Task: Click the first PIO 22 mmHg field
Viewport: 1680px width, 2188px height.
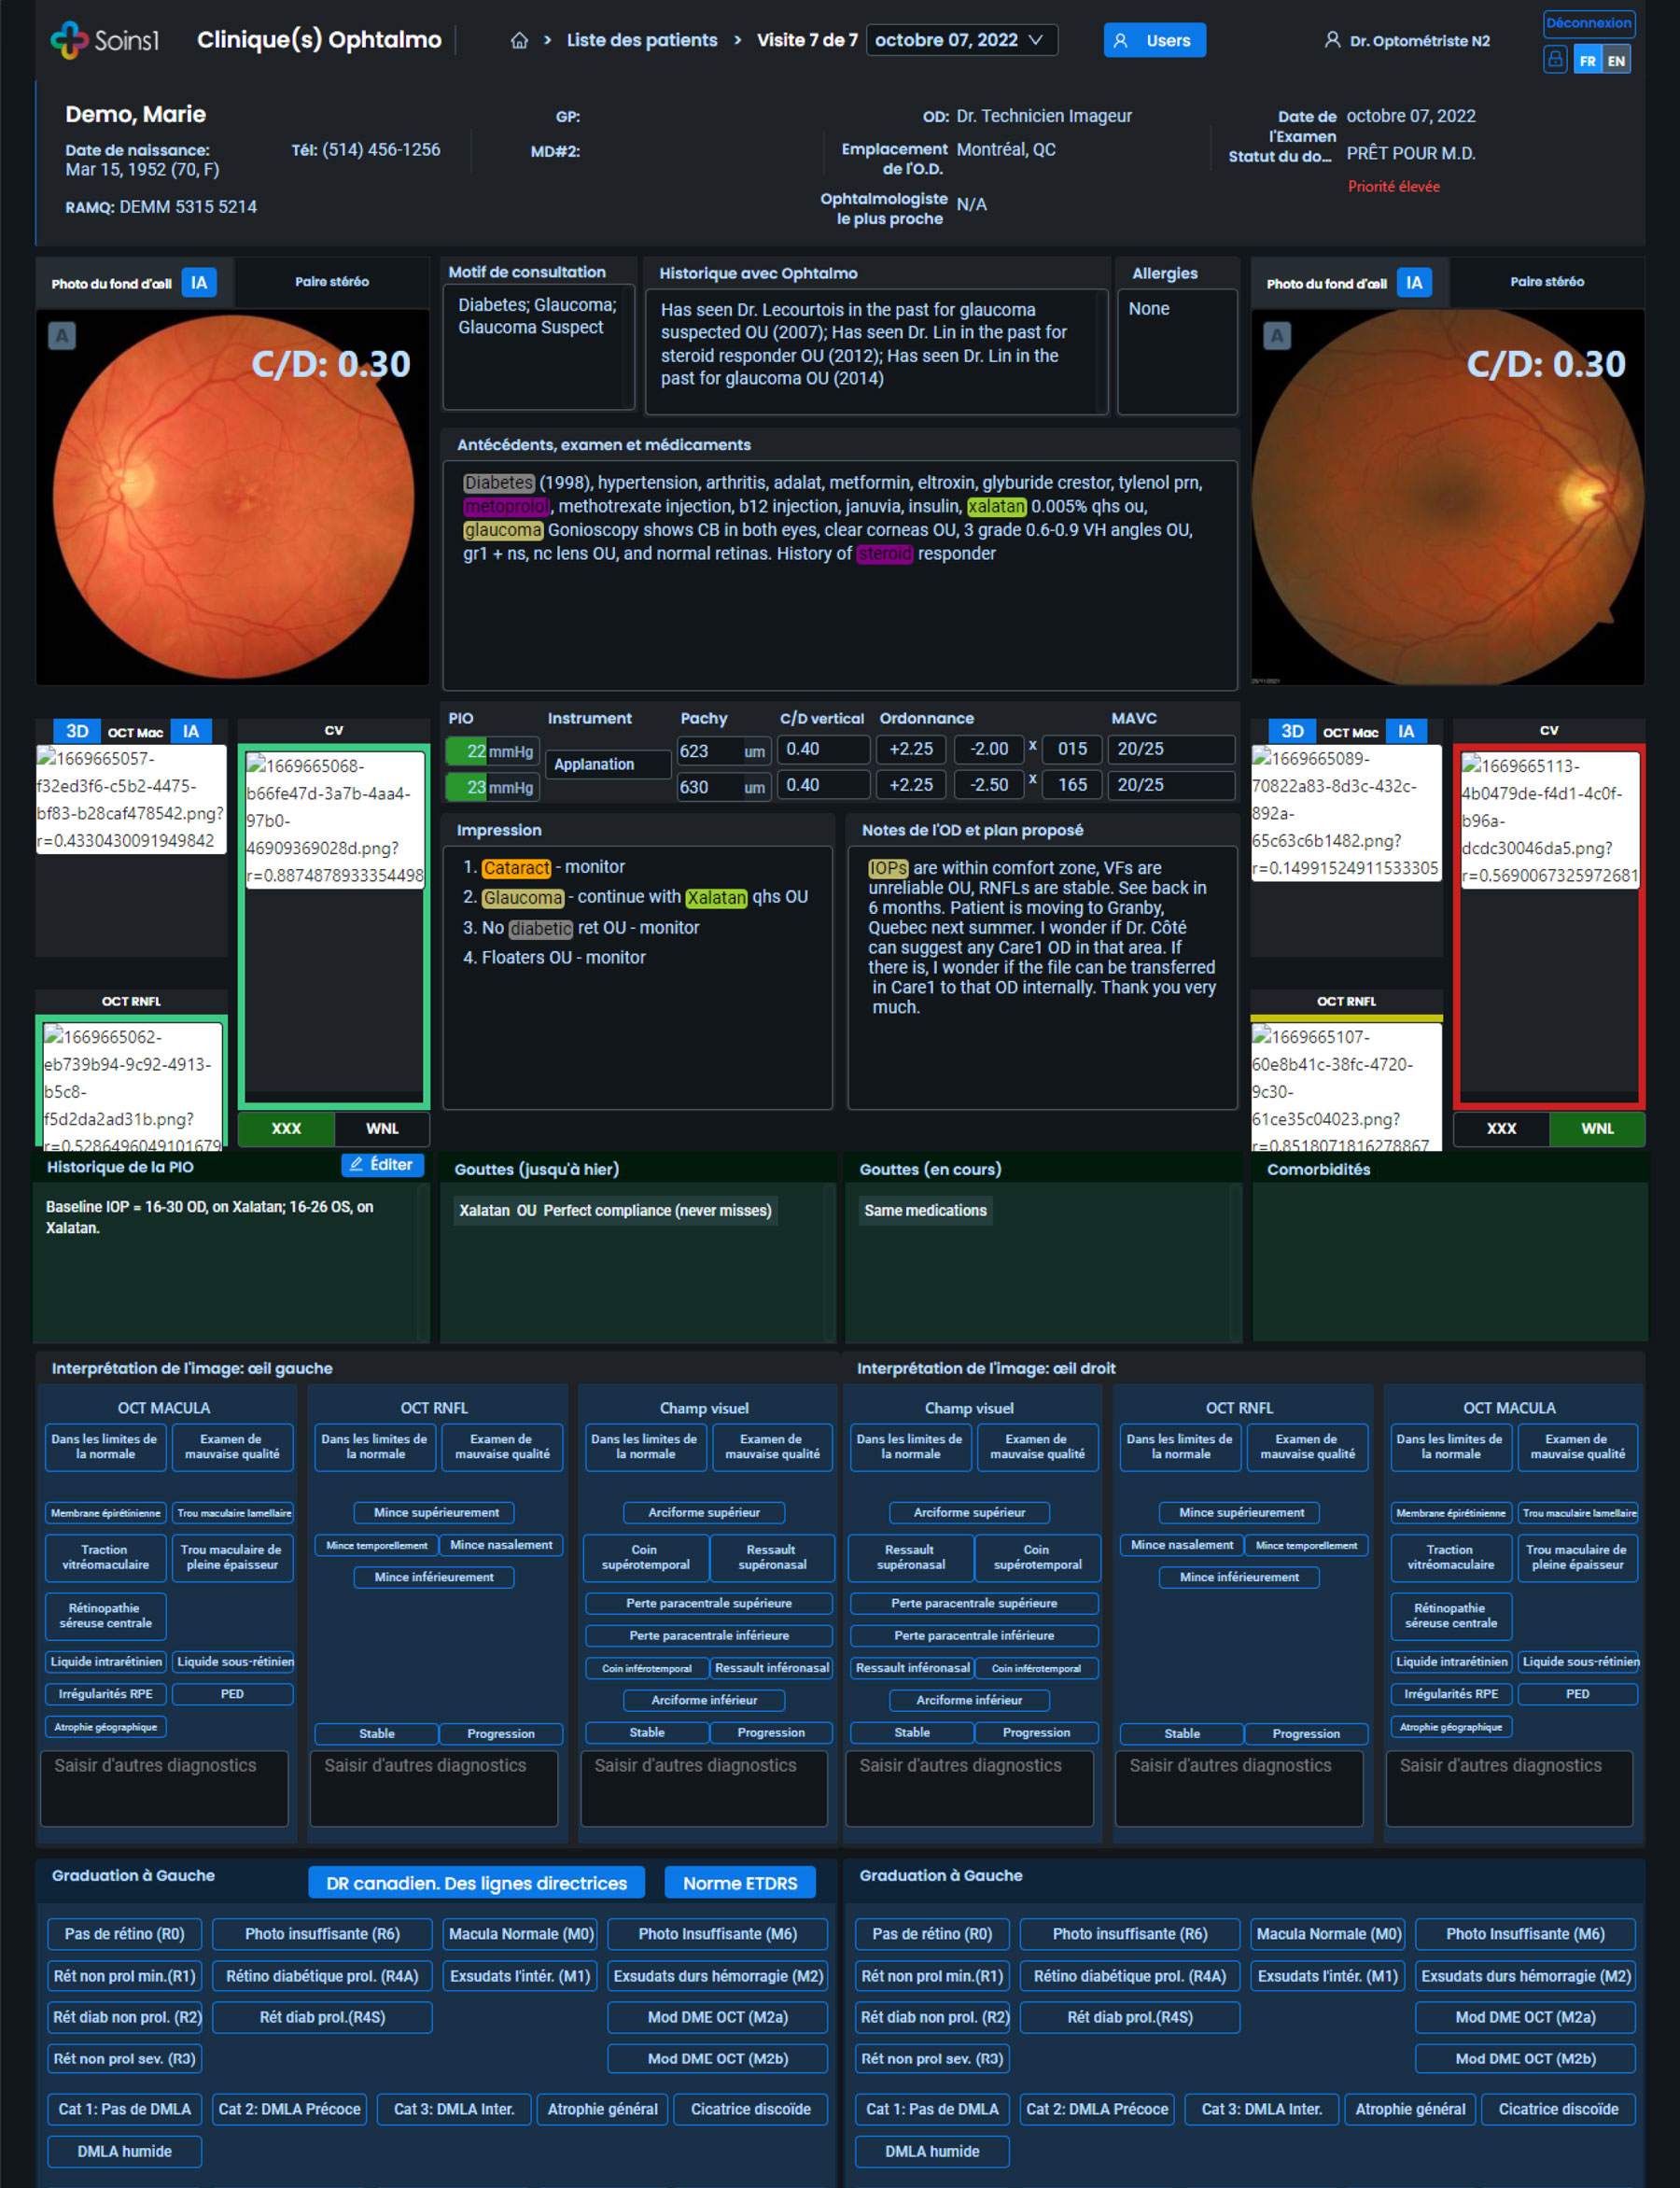Action: tap(490, 751)
